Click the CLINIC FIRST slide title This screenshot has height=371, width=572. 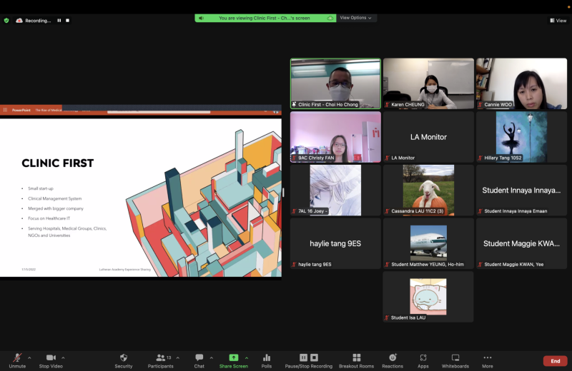coord(58,163)
